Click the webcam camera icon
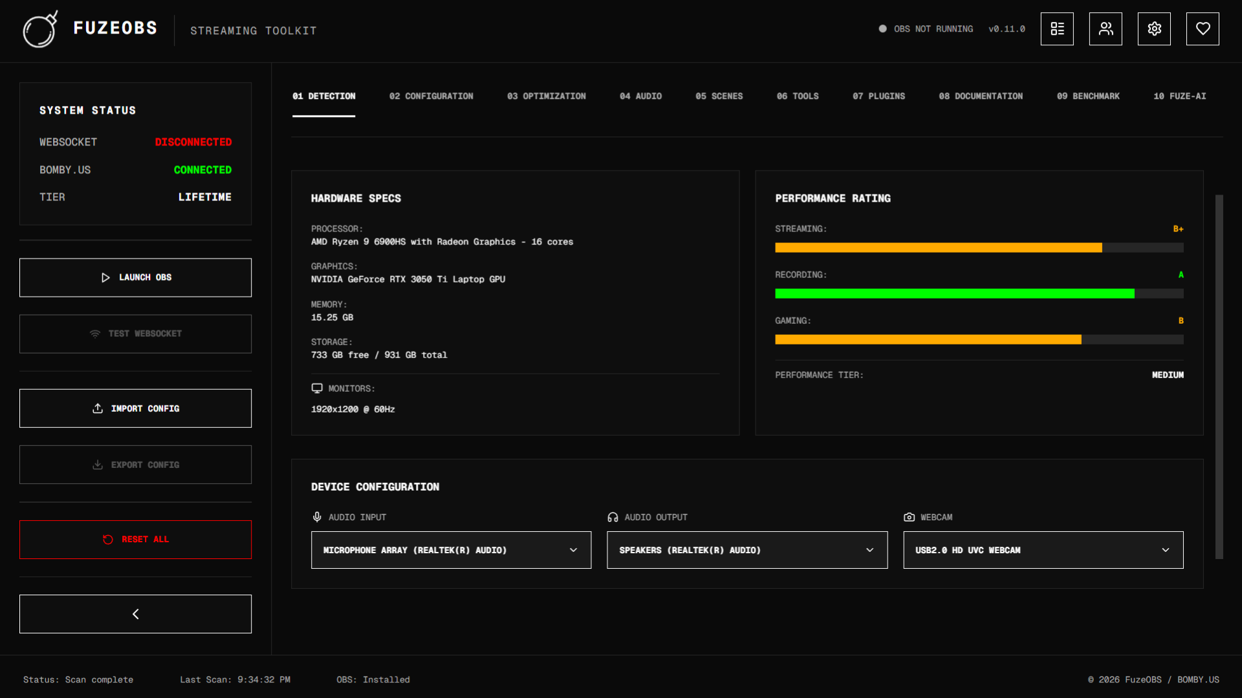The width and height of the screenshot is (1242, 698). coord(908,516)
